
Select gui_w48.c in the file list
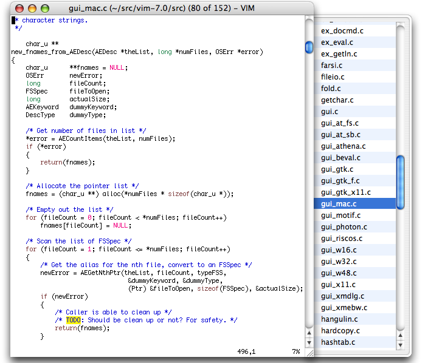[x=354, y=273]
